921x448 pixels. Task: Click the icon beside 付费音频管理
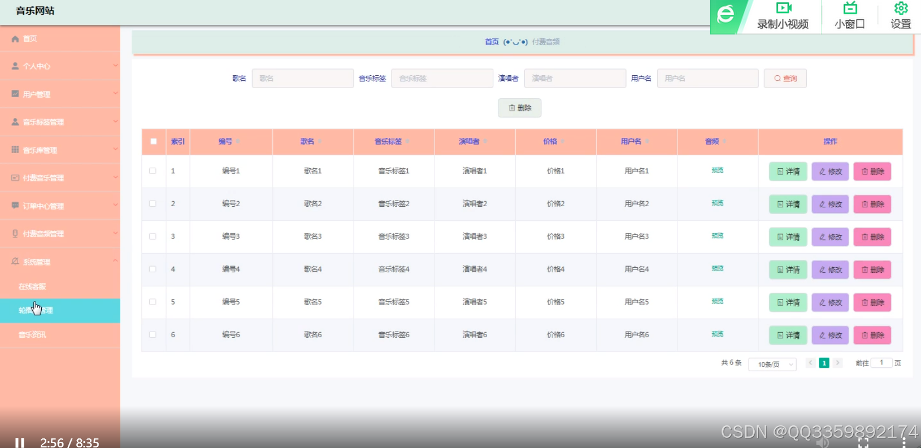coord(15,233)
